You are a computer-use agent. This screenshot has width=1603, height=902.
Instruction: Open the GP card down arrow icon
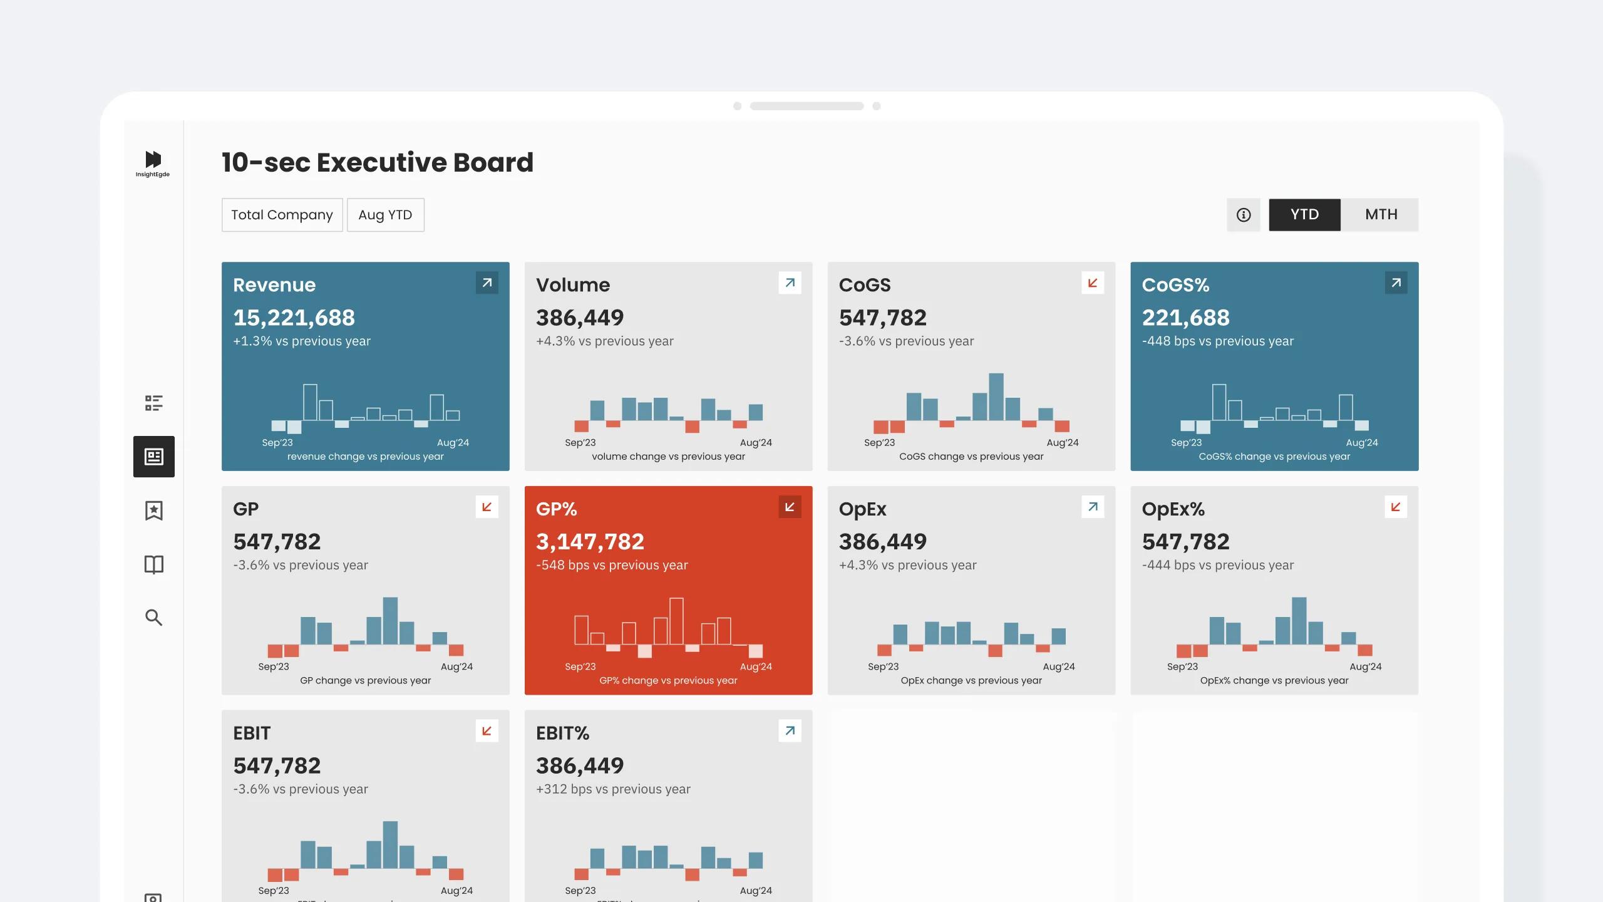487,507
